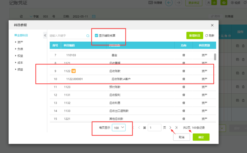Select row 1131 应收股利
The image size is (247, 153).
point(133,95)
